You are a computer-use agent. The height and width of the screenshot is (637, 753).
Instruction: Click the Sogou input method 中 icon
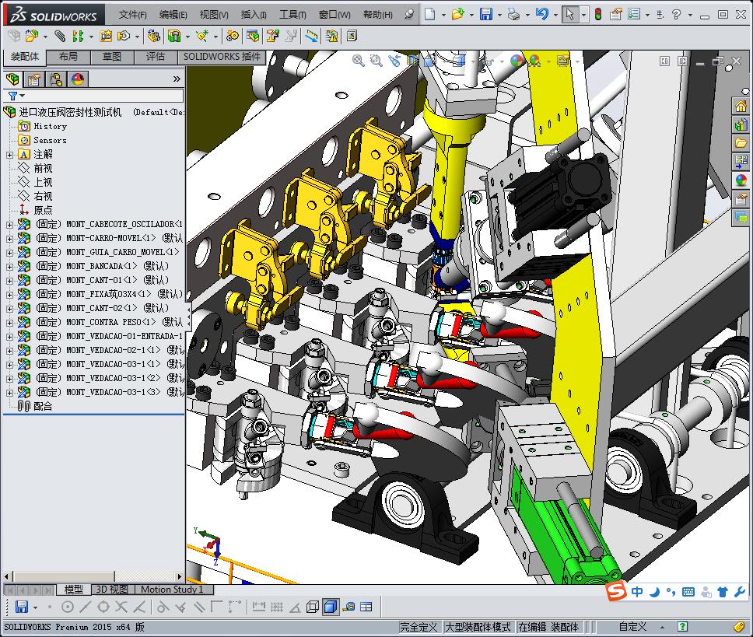[x=637, y=592]
